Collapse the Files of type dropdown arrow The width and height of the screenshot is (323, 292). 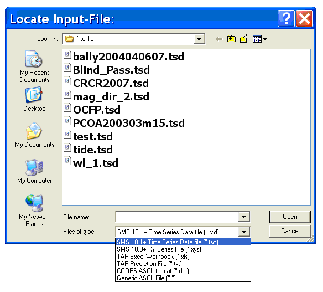pyautogui.click(x=244, y=232)
